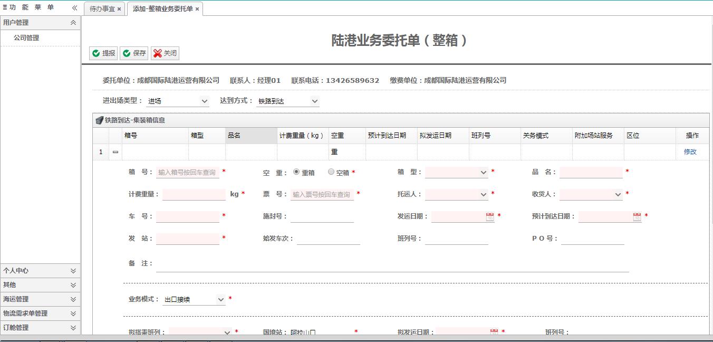Collapse the function menu sidebar
This screenshot has height=342, width=713.
pyautogui.click(x=74, y=8)
